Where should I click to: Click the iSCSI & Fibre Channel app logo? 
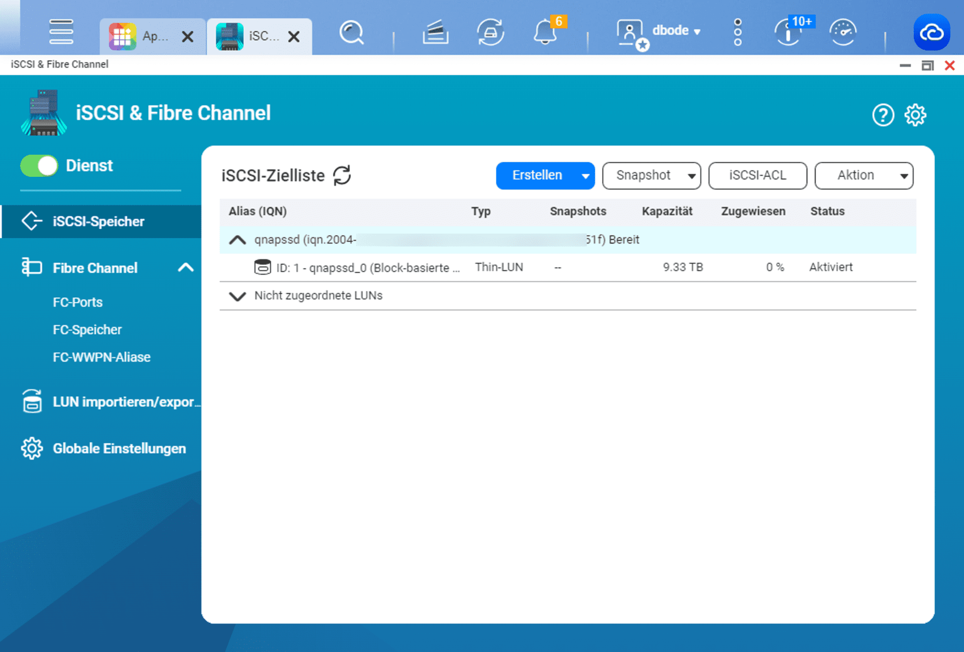click(x=44, y=113)
